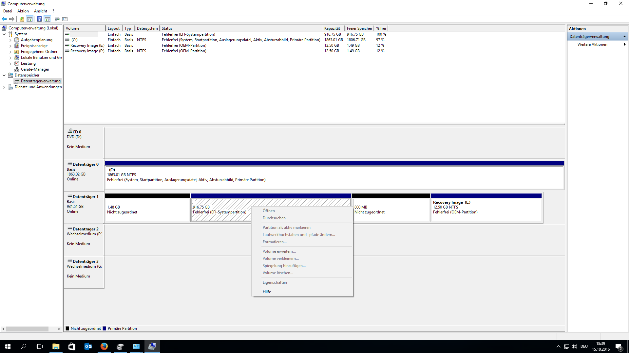This screenshot has width=629, height=353.
Task: Click the disk rescan magnifier toolbar icon
Action: (57, 19)
